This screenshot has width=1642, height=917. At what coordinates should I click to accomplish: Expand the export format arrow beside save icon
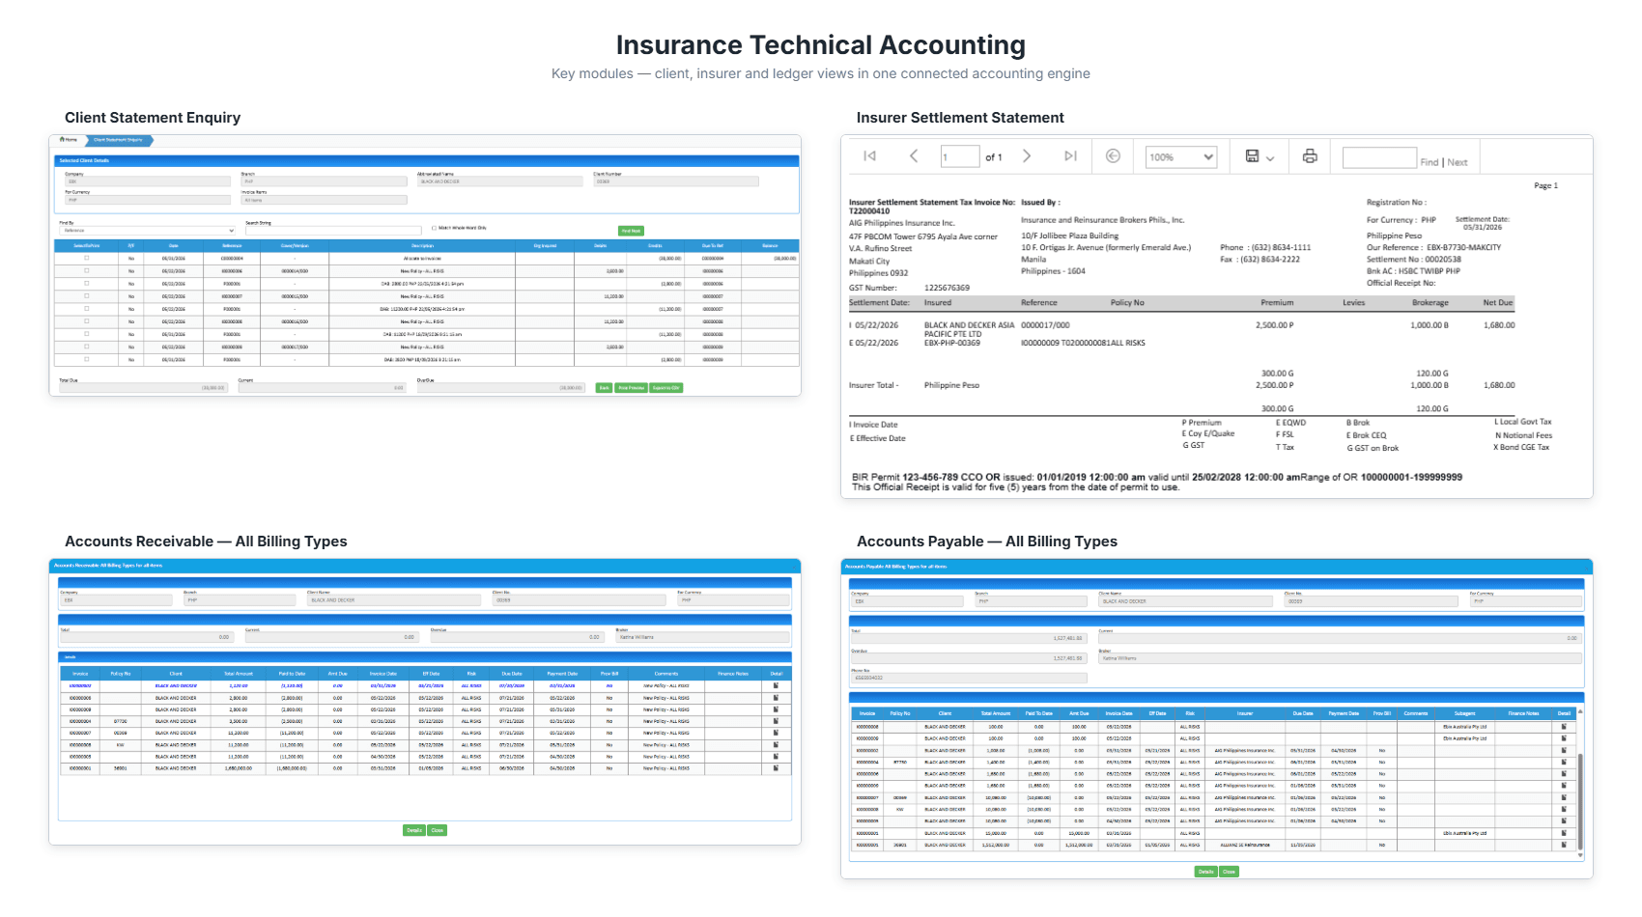pyautogui.click(x=1270, y=158)
